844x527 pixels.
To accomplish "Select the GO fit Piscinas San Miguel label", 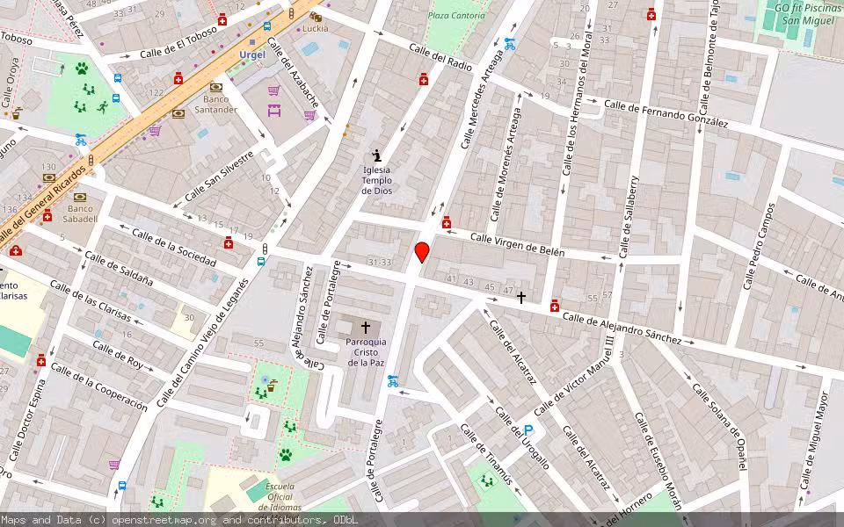I will tap(807, 15).
